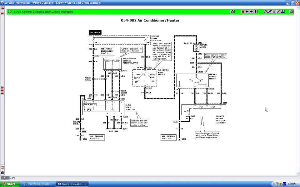Click the taskbar clock showing 5:34 PM
This screenshot has width=300, height=187.
(292, 184)
